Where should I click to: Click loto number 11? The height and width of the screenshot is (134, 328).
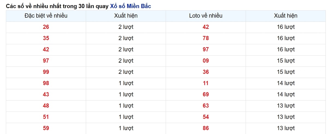[206, 83]
